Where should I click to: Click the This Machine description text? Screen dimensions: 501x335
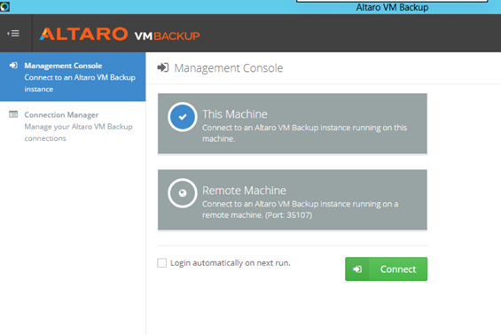[x=304, y=133]
